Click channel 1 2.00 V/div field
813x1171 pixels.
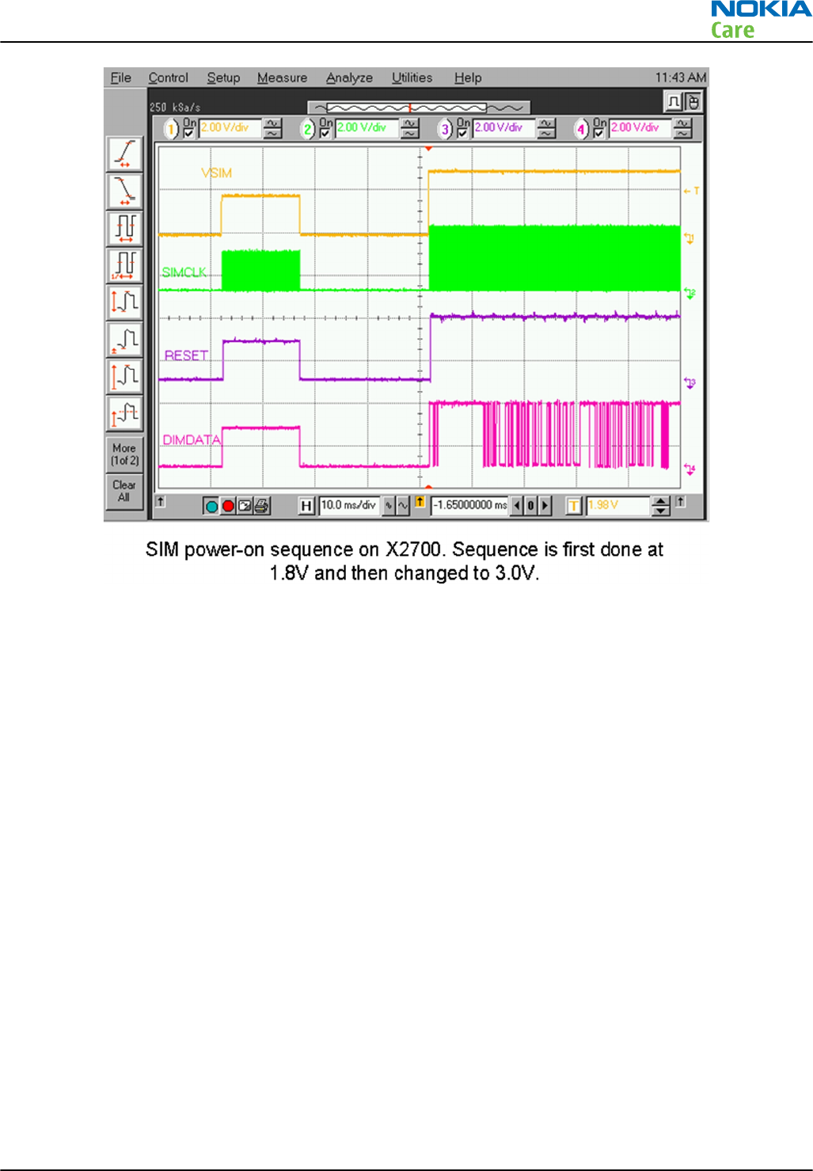pyautogui.click(x=230, y=128)
